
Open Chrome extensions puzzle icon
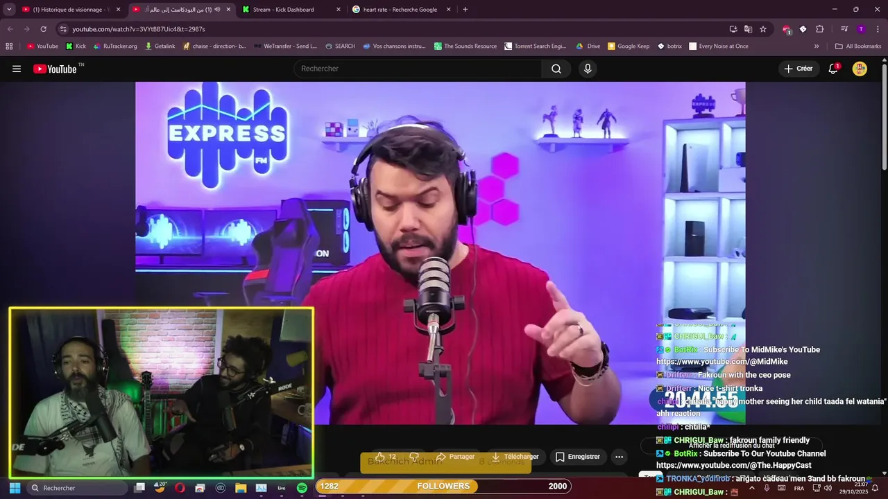coord(819,29)
